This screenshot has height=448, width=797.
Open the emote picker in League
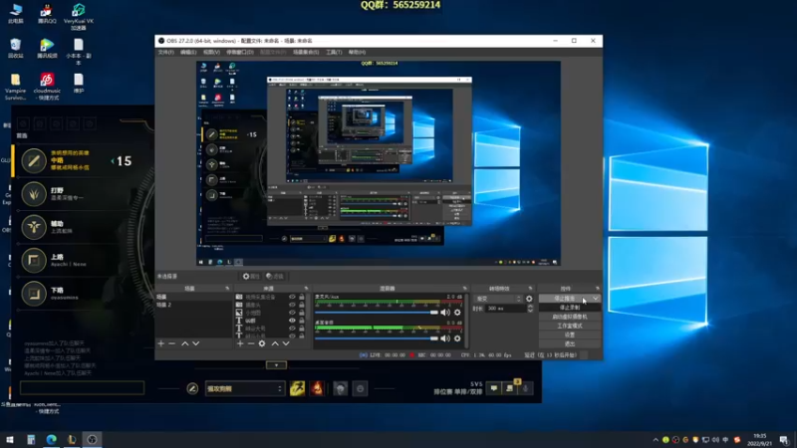[x=360, y=388]
